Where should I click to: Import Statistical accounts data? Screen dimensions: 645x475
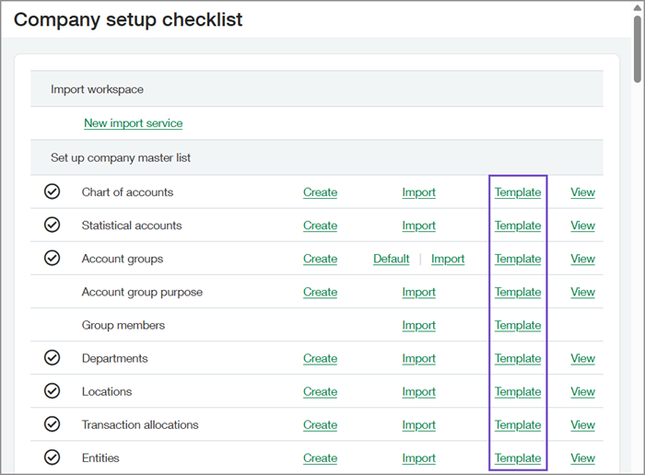(x=418, y=226)
